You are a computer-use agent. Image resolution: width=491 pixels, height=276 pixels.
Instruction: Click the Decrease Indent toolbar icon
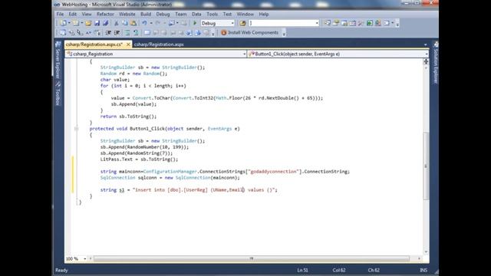tap(108, 32)
